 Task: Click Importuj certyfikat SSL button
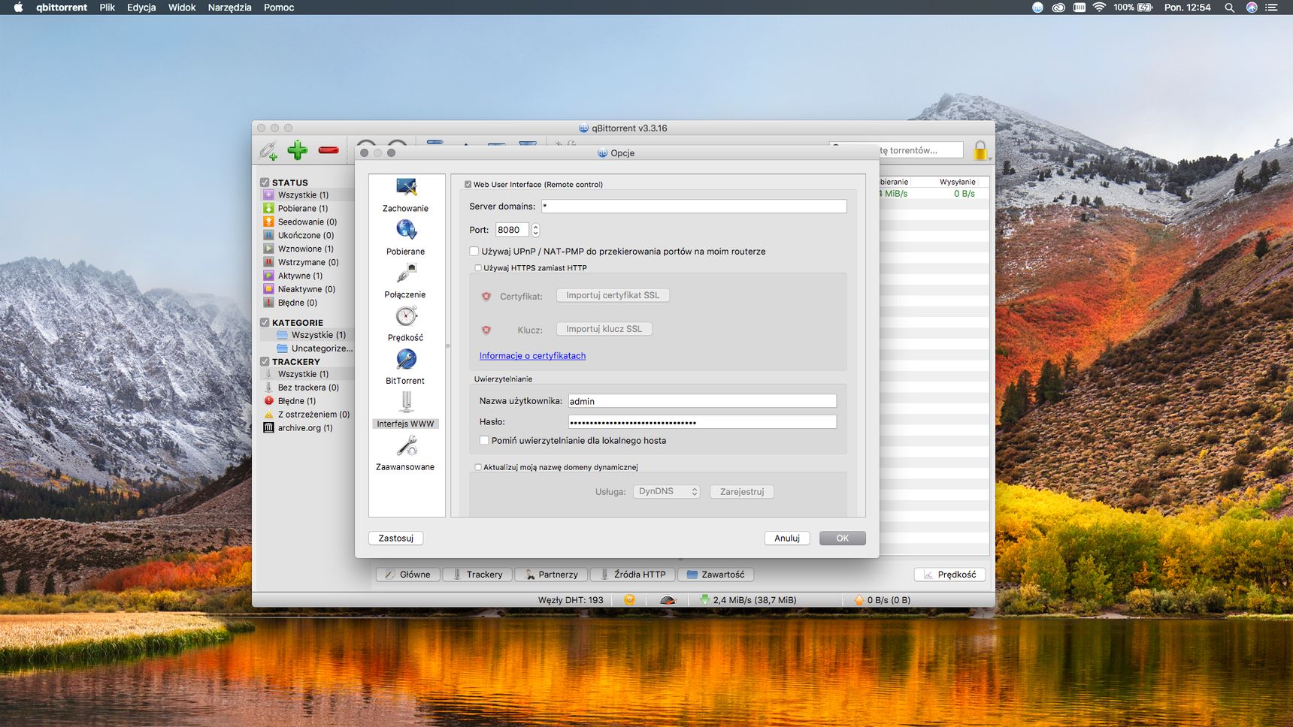coord(613,296)
